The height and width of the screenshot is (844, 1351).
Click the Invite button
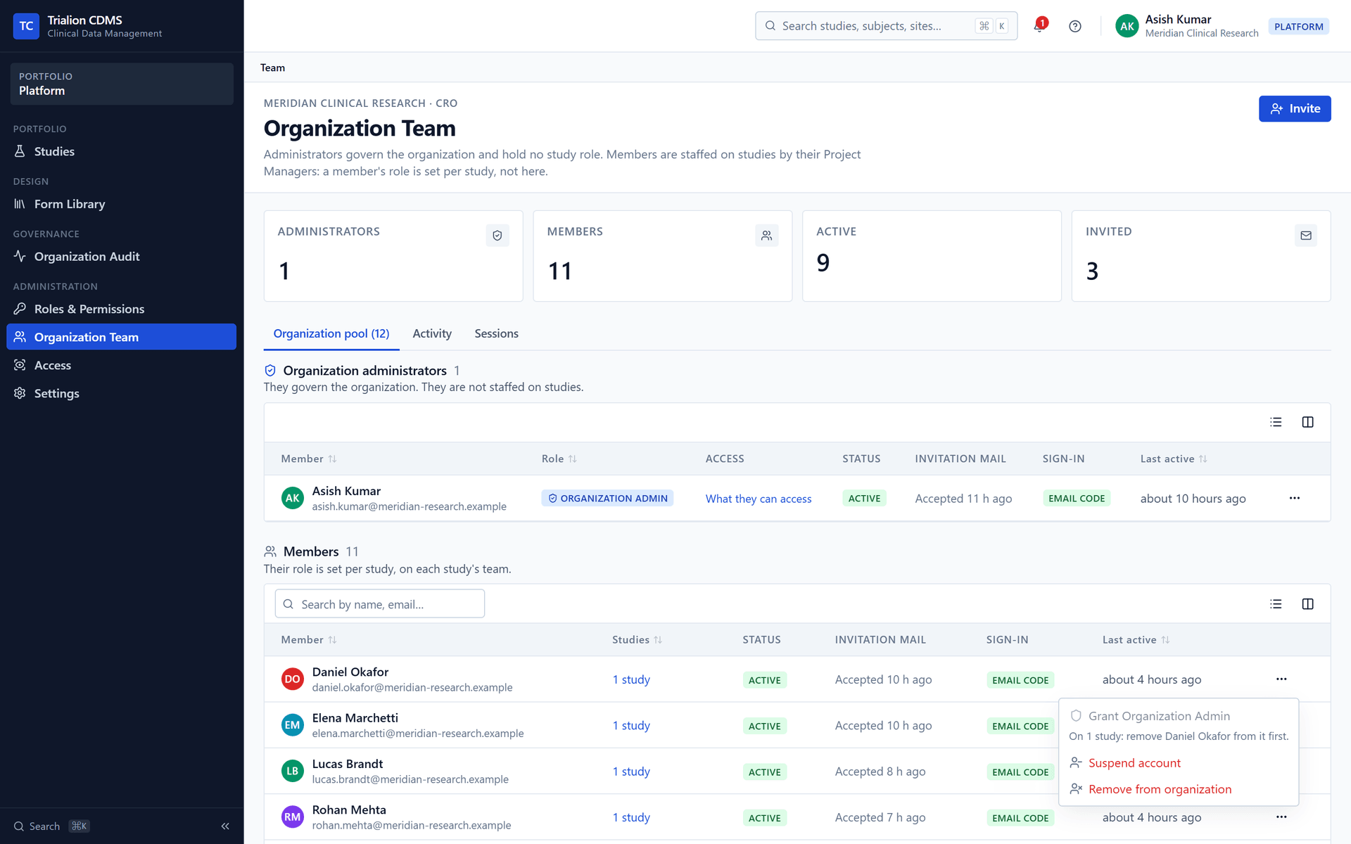click(x=1294, y=109)
